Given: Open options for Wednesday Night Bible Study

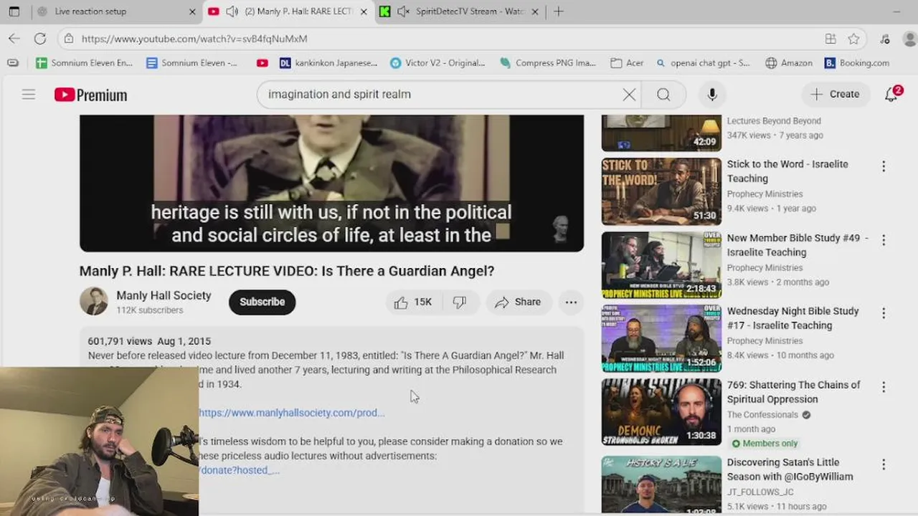Looking at the screenshot, I should 884,313.
